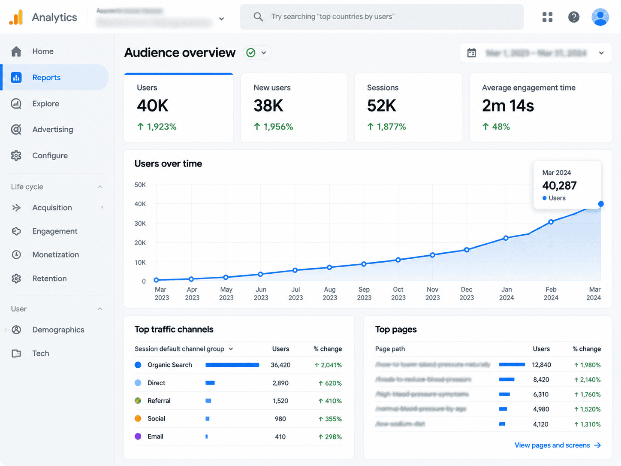Click the Advertising target icon

tap(16, 130)
